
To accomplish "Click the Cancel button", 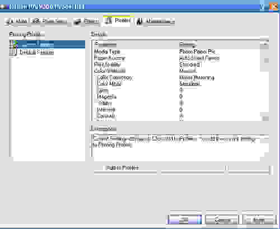I will coord(222,219).
